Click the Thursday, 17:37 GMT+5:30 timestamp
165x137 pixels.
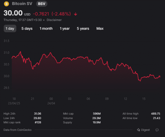click(x=23, y=20)
